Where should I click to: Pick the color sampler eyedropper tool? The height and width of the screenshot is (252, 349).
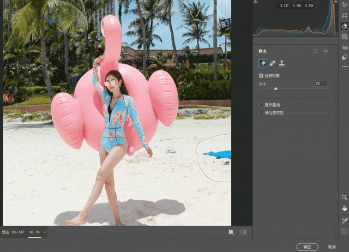[x=344, y=220]
